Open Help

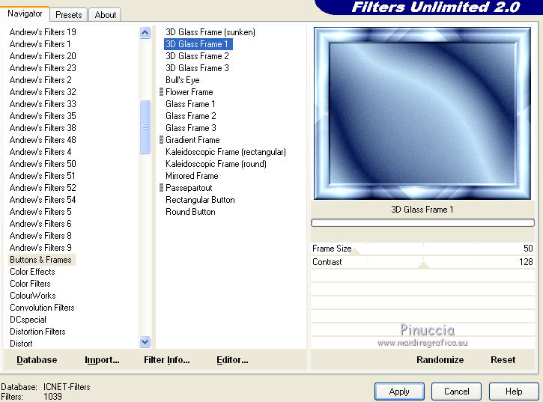pyautogui.click(x=514, y=392)
